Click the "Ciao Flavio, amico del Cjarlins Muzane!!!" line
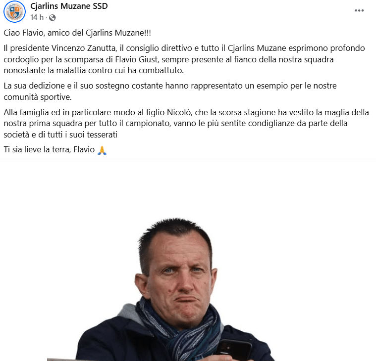The height and width of the screenshot is (361, 376). coord(77,33)
